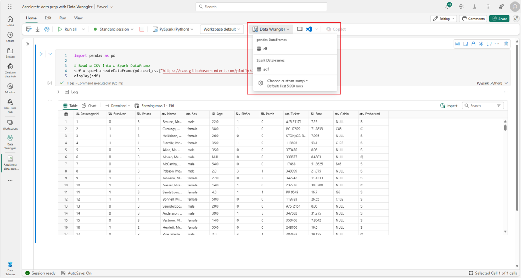The height and width of the screenshot is (278, 521).
Task: Go to Home in the left sidebar
Action: (10, 21)
